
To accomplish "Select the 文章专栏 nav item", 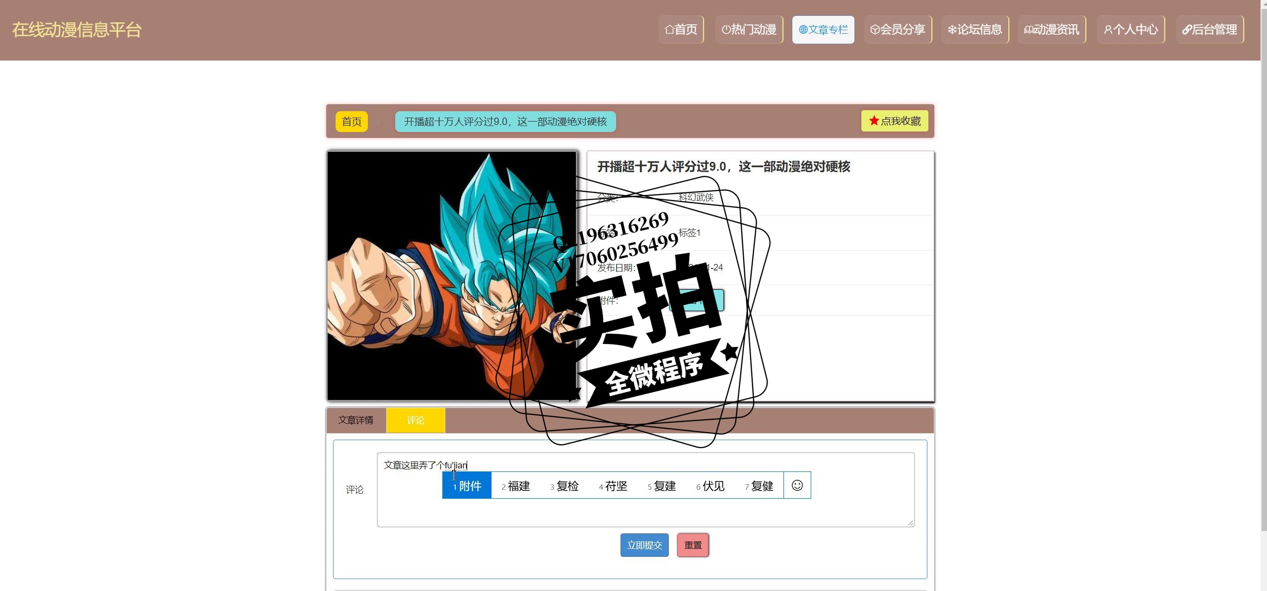I will click(823, 30).
